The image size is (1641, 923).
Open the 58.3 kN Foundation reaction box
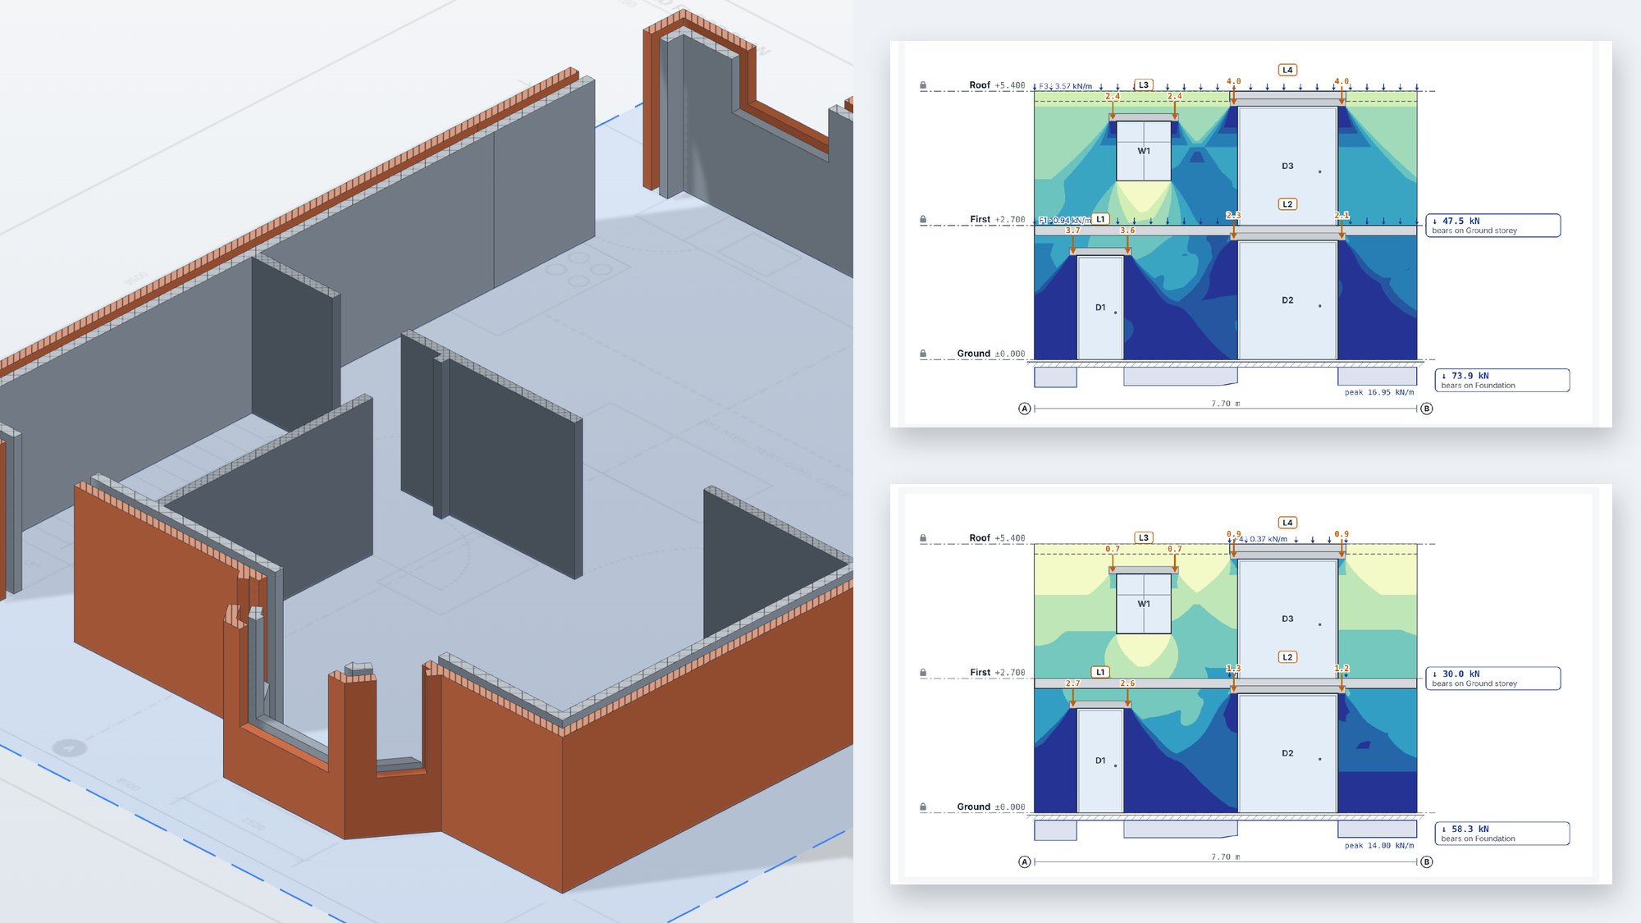[1502, 834]
